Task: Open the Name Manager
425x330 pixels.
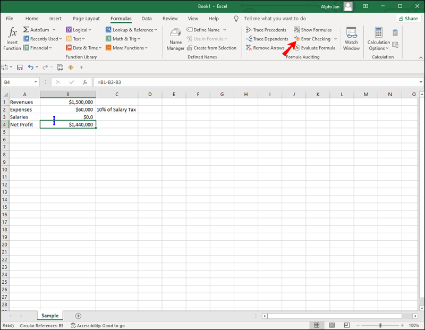Action: (x=175, y=39)
